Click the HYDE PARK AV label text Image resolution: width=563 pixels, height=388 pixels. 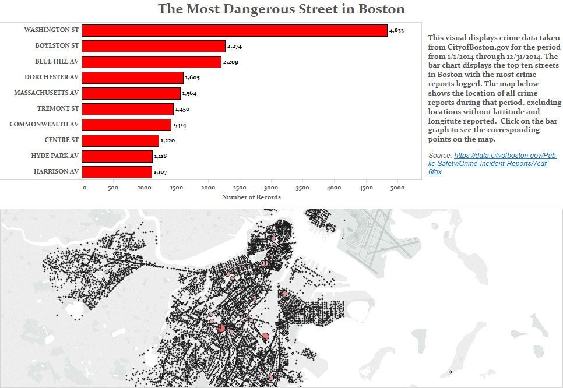[55, 156]
